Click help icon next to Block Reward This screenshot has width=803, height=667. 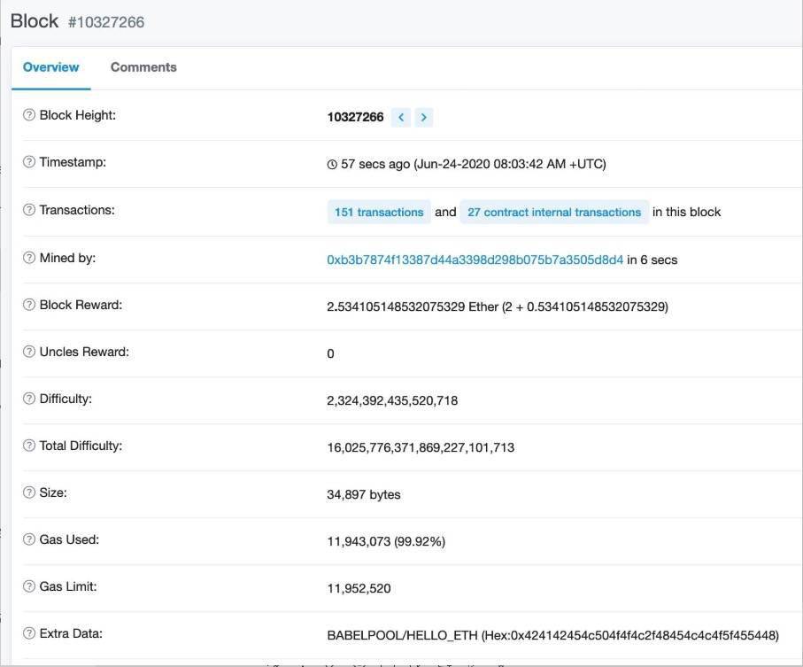point(29,306)
